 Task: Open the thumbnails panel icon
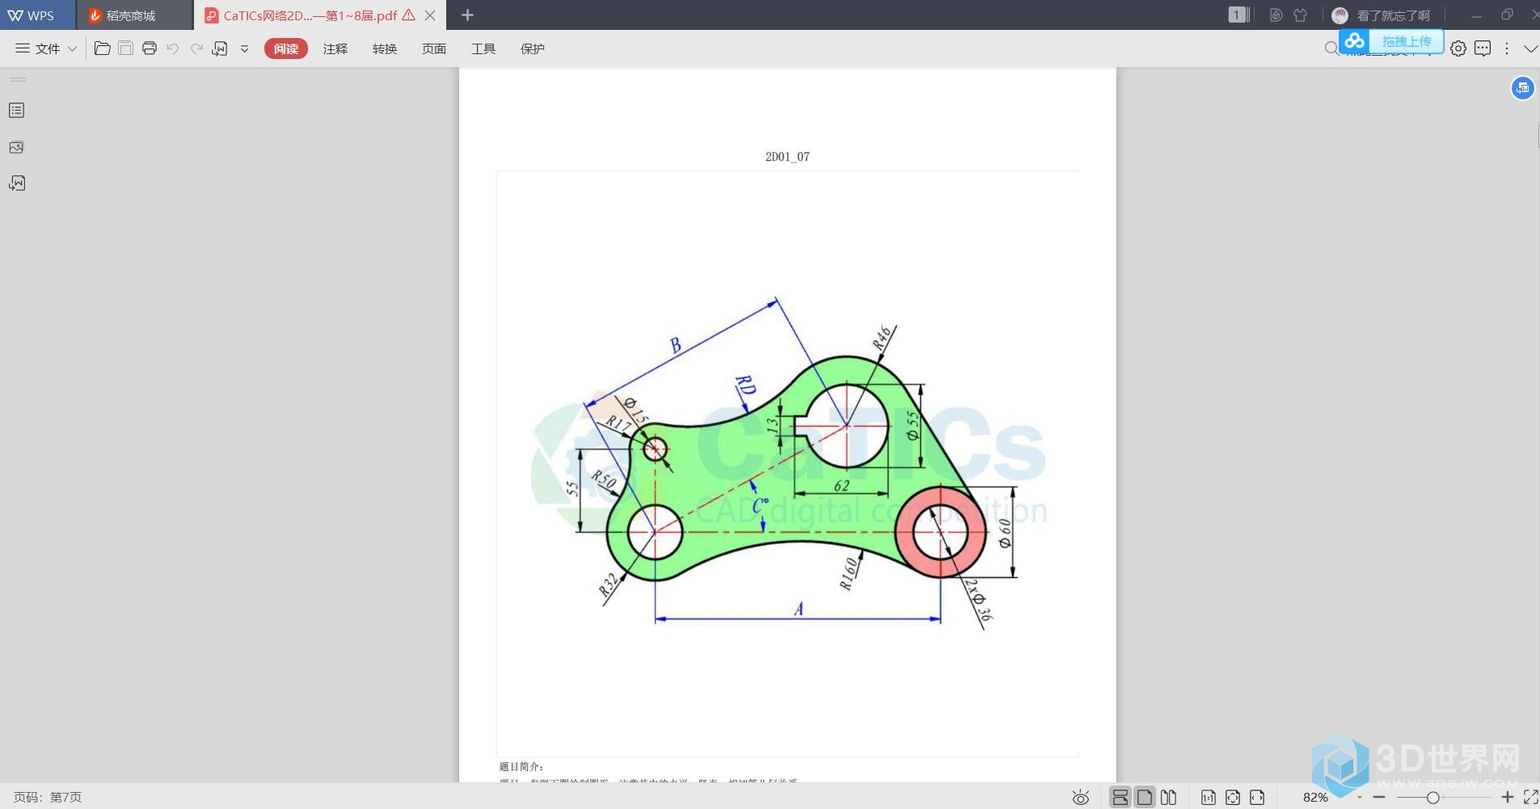[16, 147]
